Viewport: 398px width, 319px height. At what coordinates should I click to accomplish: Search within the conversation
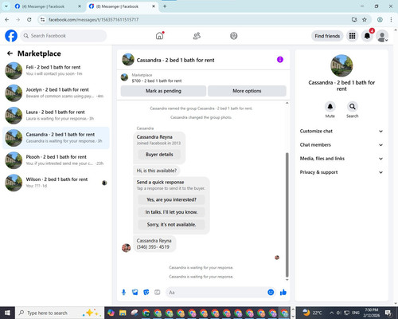click(x=353, y=107)
